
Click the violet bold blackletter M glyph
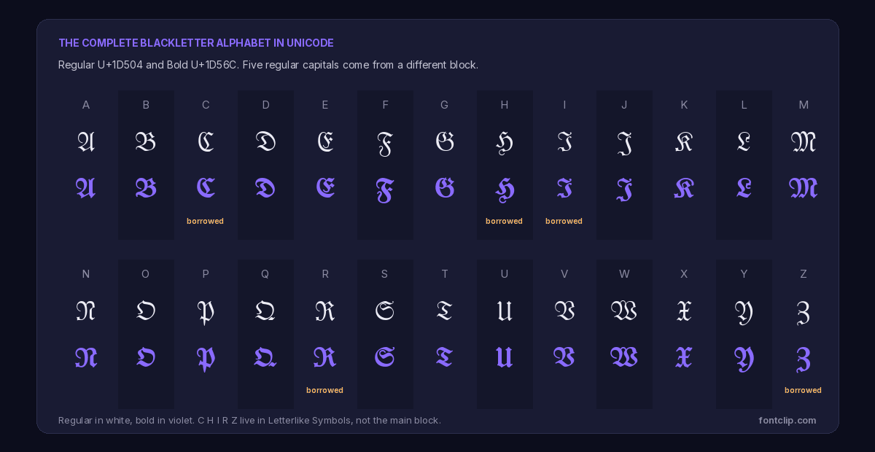click(x=804, y=188)
